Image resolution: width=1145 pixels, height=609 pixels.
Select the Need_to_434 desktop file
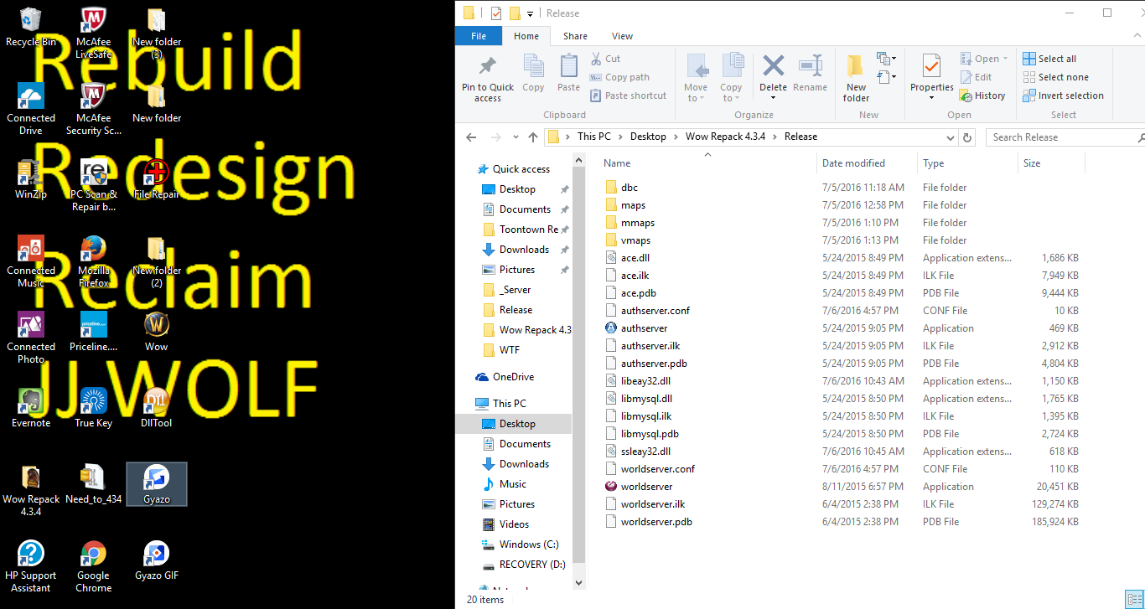coord(93,484)
